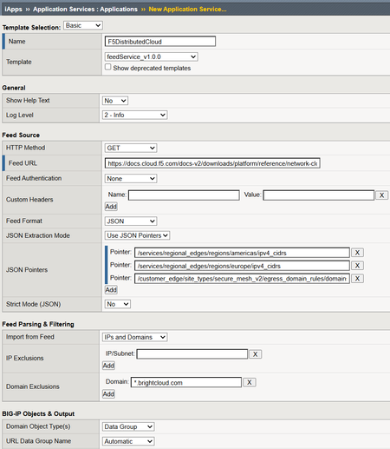Add a new Custom Headers row
This screenshot has width=390, height=449.
point(111,207)
